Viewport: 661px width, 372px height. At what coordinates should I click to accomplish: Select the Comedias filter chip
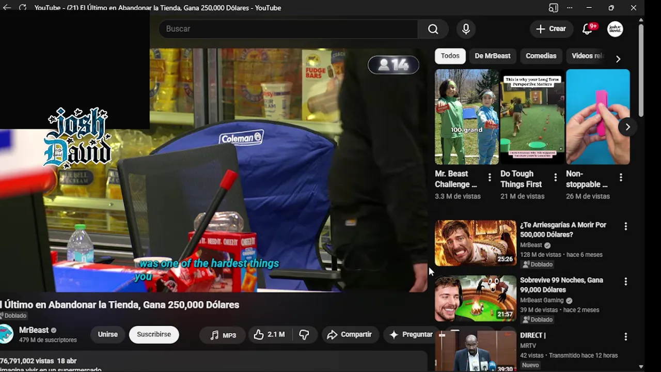click(541, 56)
